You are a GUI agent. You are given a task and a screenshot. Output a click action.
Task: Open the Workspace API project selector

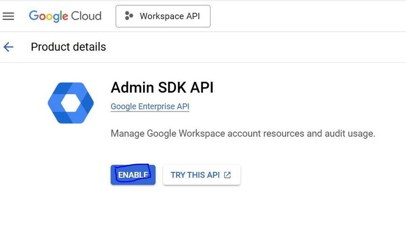tap(163, 16)
